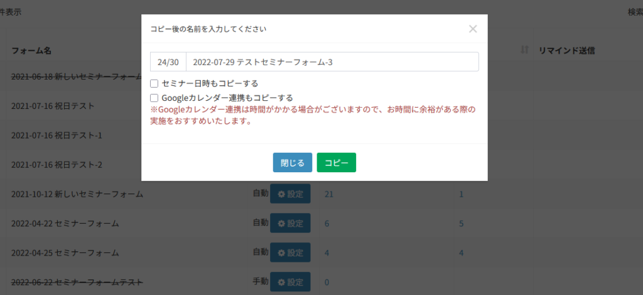643x295 pixels.
Task: Select the 2021-07-16 祝日テスト-2 row
Action: tap(57, 165)
